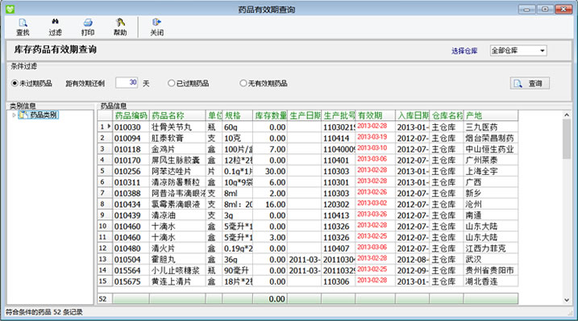Click the 查询 query button
Image resolution: width=578 pixels, height=321 pixels.
(530, 83)
